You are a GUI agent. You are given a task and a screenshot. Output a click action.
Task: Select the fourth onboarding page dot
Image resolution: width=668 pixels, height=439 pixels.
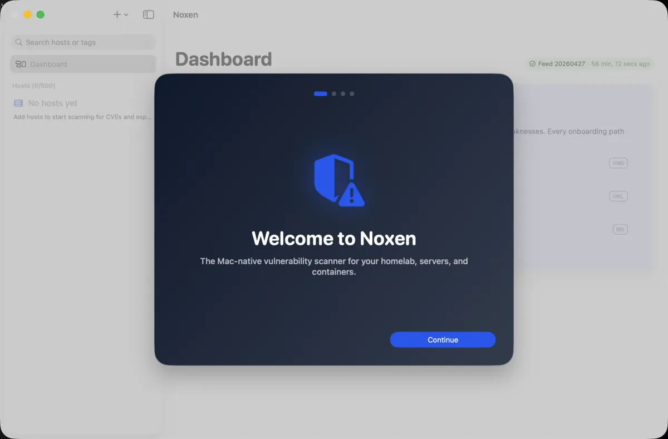[351, 93]
